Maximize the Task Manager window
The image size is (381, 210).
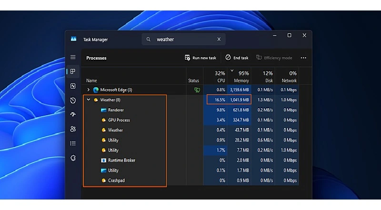pos(289,36)
